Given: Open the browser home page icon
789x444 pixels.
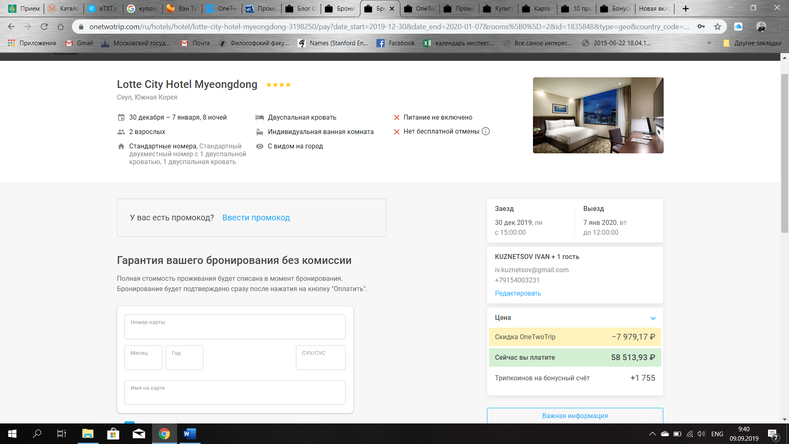Looking at the screenshot, I should 60,27.
